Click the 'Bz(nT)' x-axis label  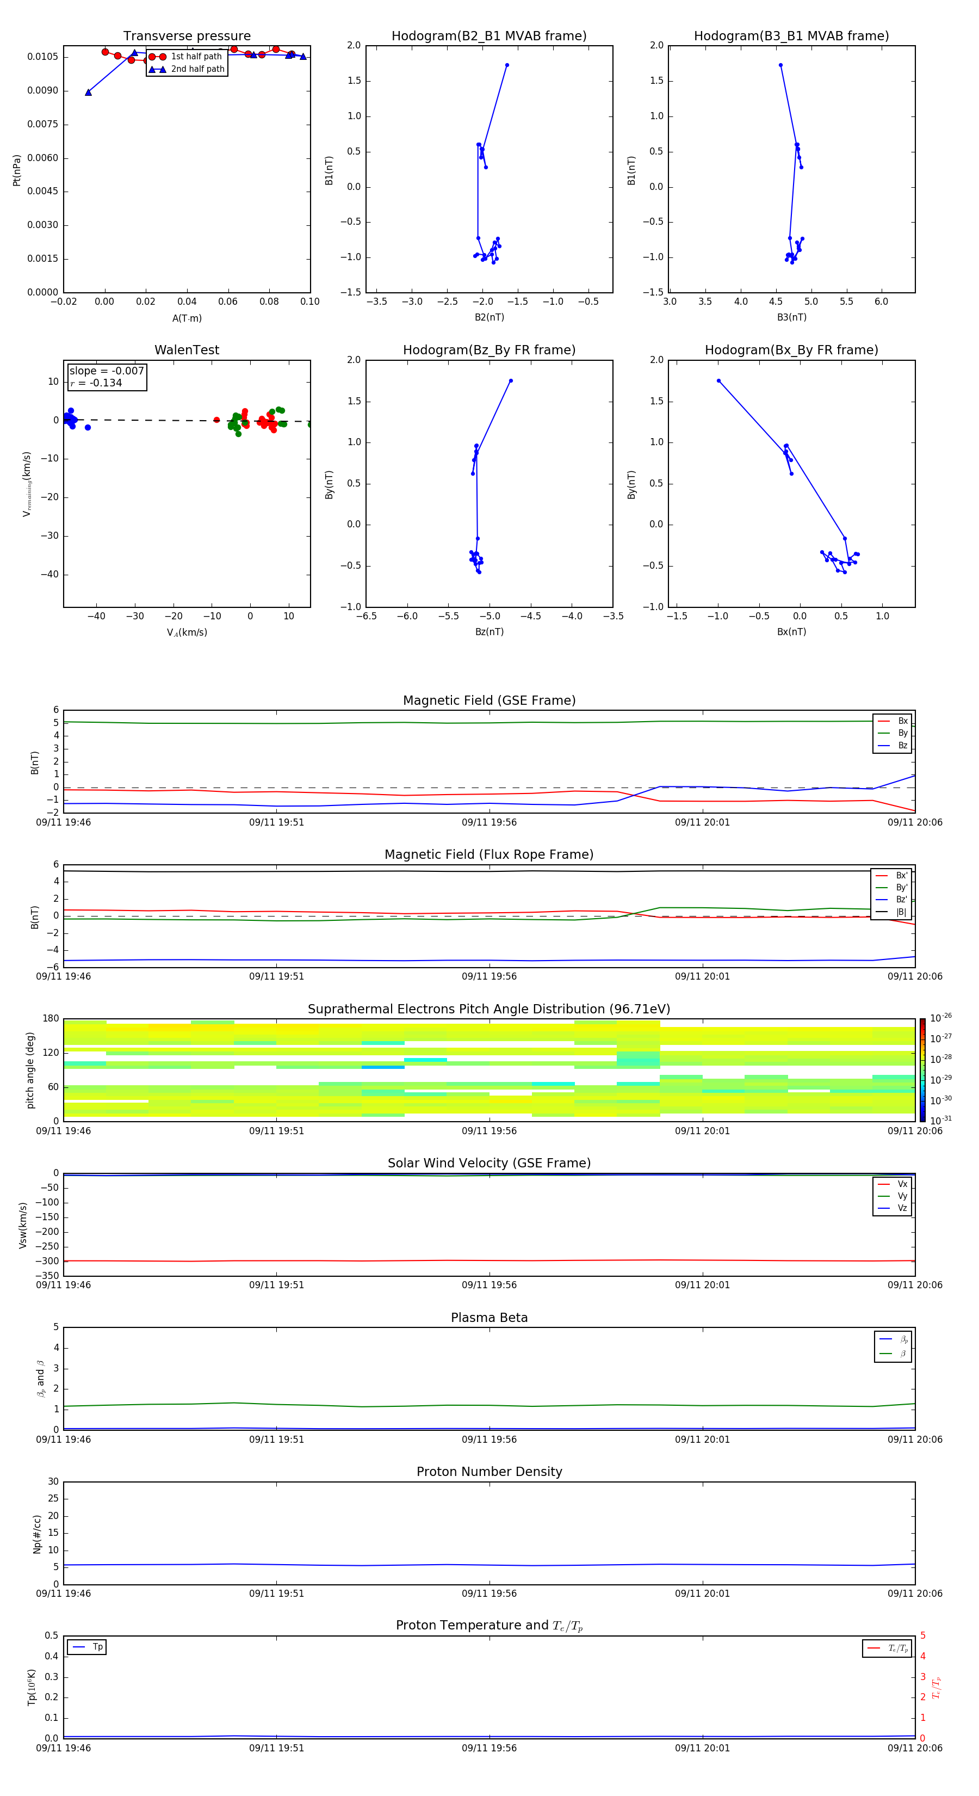point(489,632)
